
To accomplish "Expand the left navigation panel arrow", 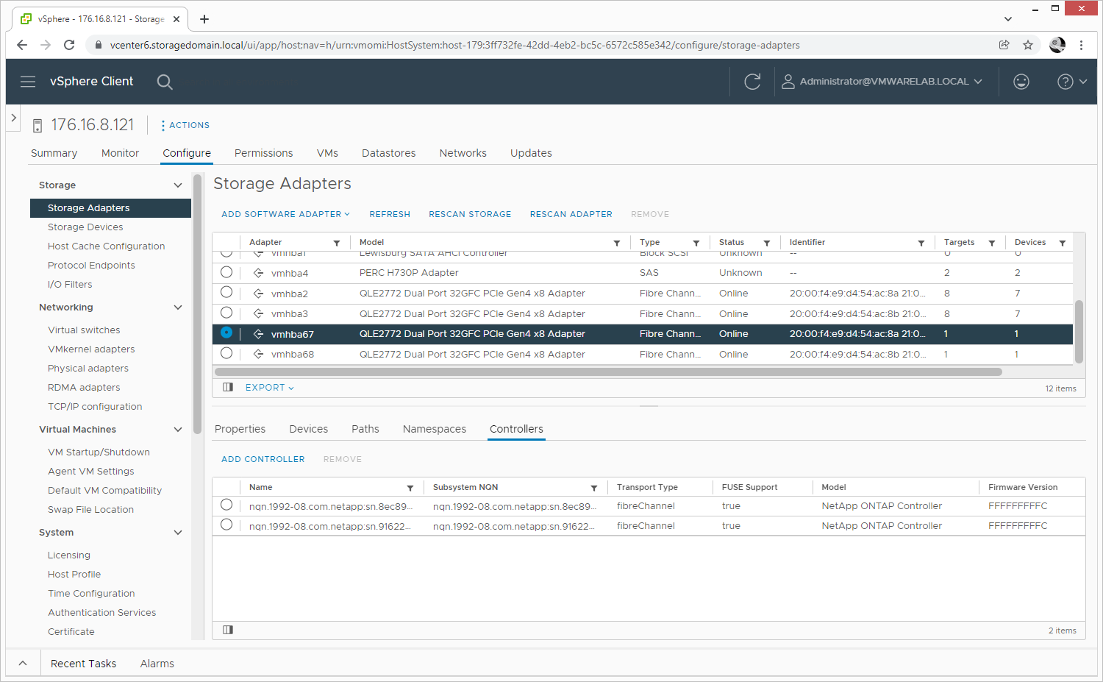I will 13,118.
